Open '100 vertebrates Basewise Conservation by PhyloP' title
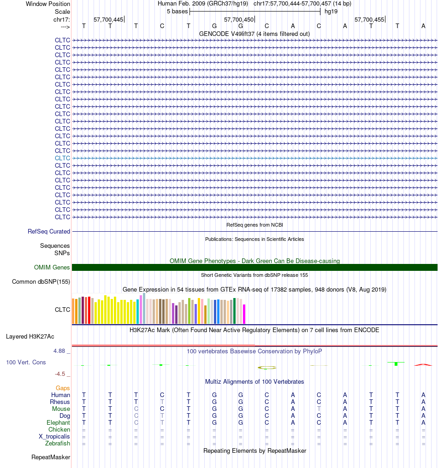Viewport: 438px width, 468px height. point(254,351)
